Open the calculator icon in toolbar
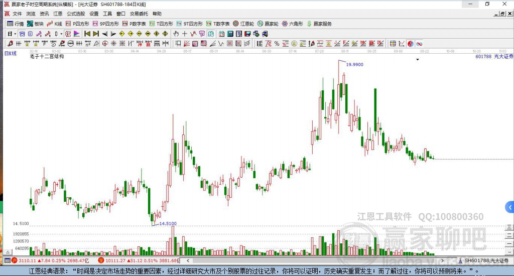 click(x=230, y=34)
